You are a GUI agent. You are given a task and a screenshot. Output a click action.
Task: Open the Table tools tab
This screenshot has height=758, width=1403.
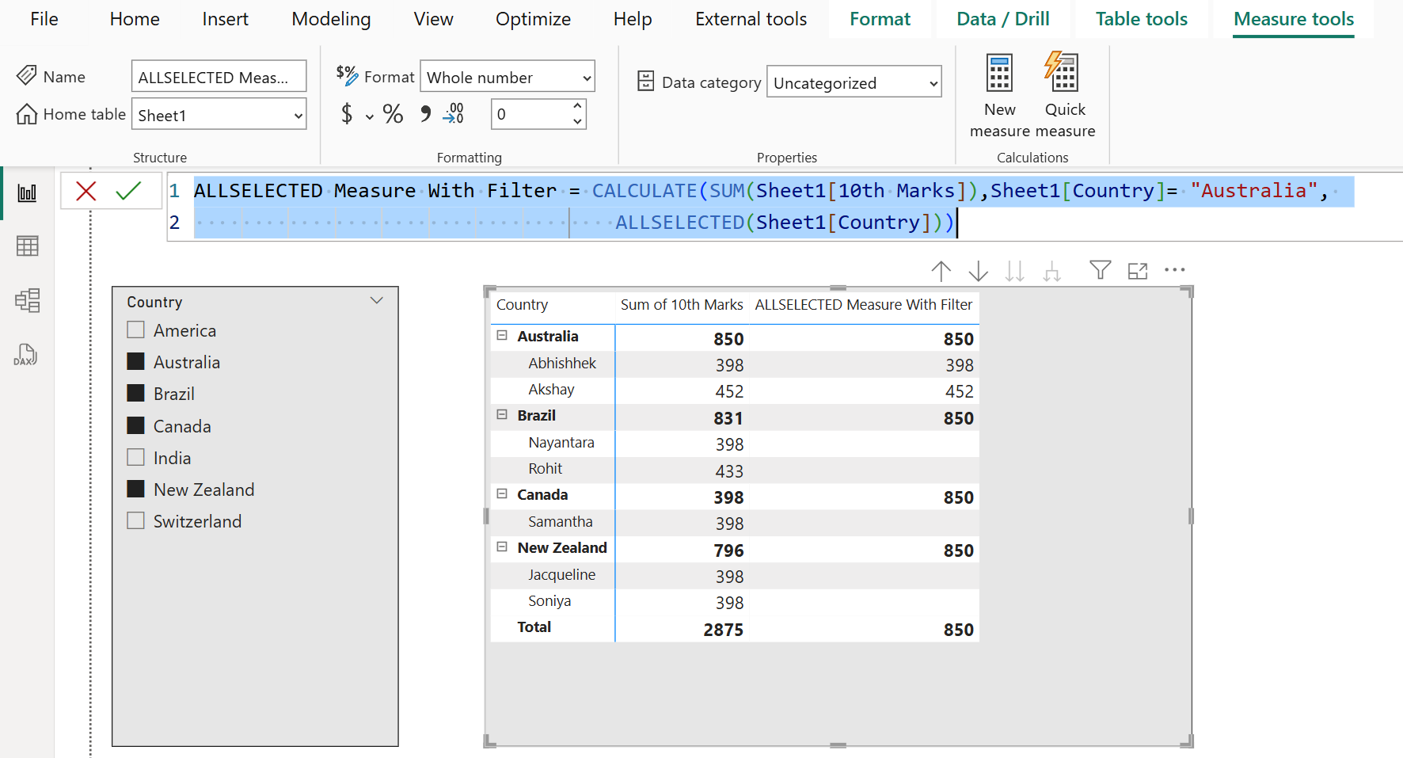click(1140, 19)
